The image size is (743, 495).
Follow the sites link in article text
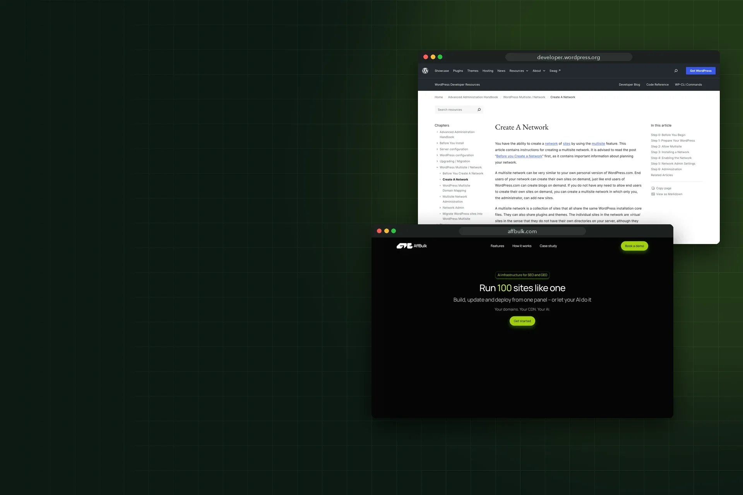(x=567, y=143)
